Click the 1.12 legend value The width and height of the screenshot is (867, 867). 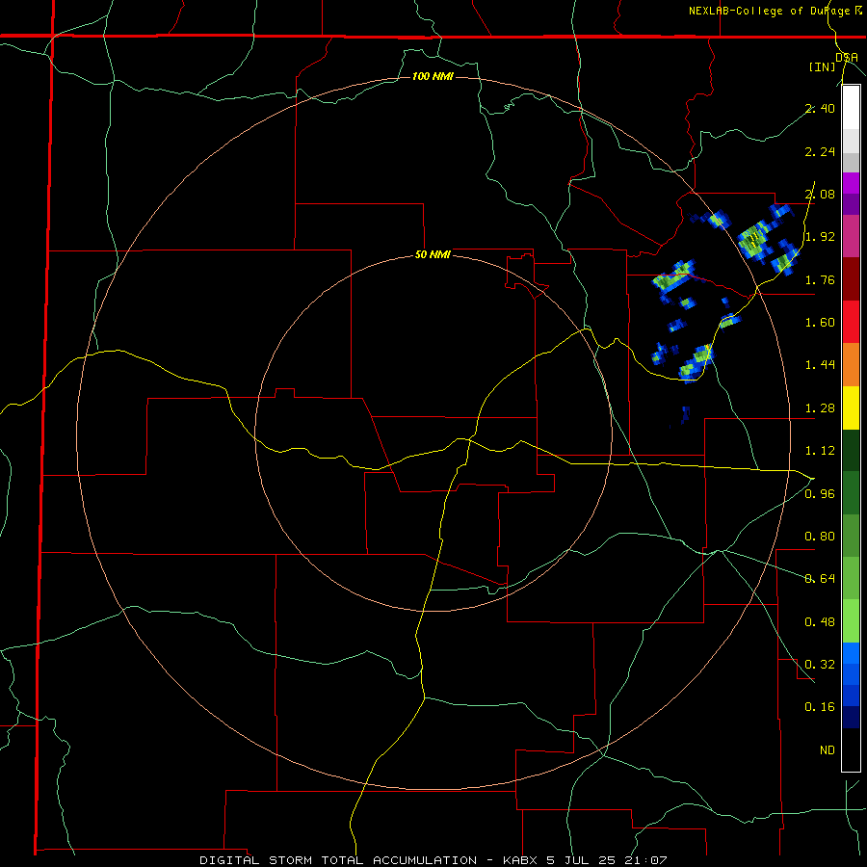(x=820, y=451)
